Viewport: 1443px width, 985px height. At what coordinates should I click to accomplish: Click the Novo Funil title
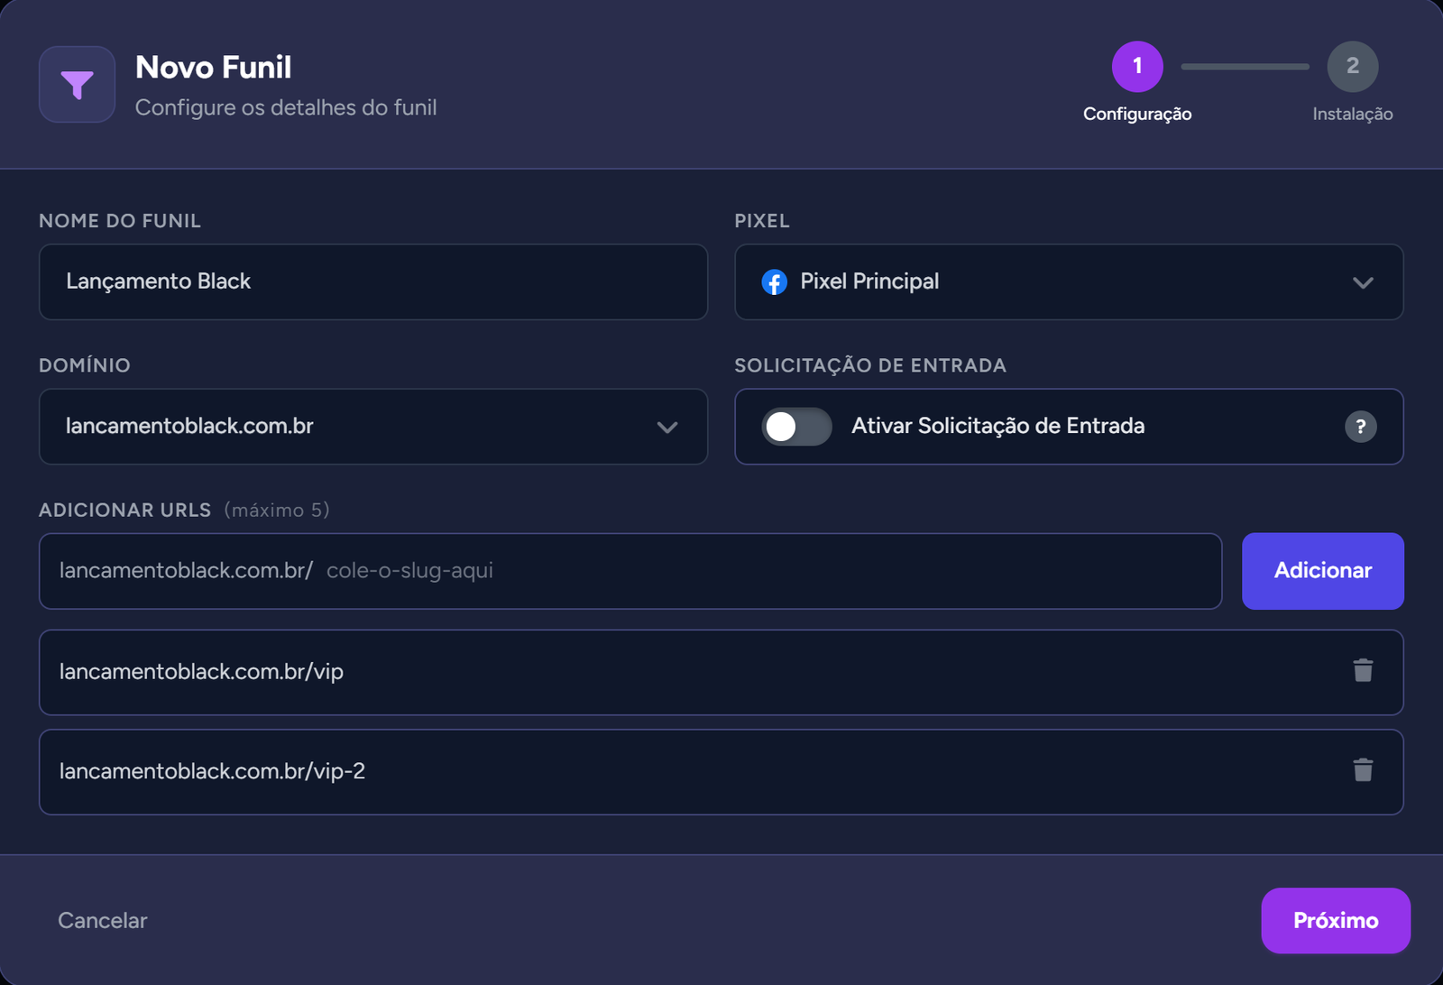213,68
